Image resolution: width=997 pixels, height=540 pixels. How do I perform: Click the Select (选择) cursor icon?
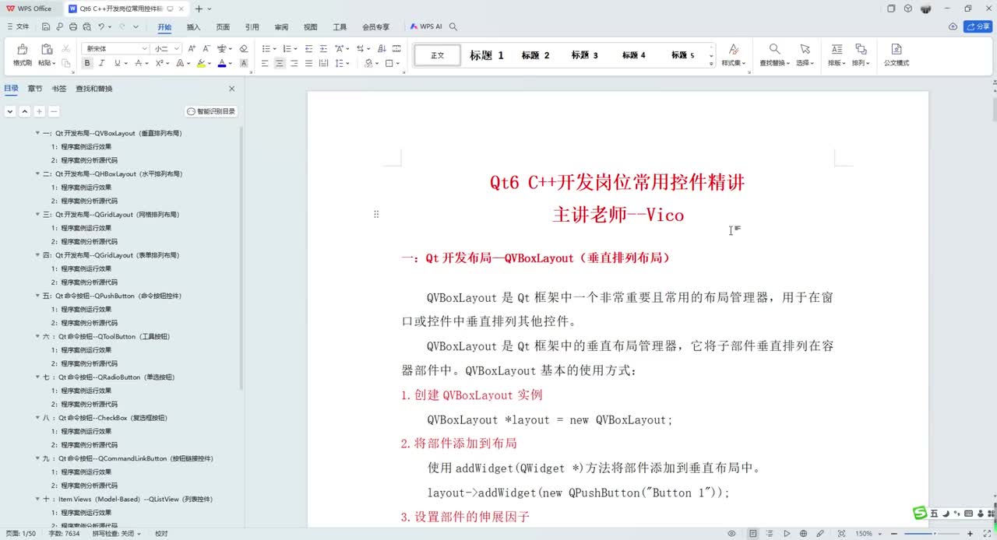[805, 49]
